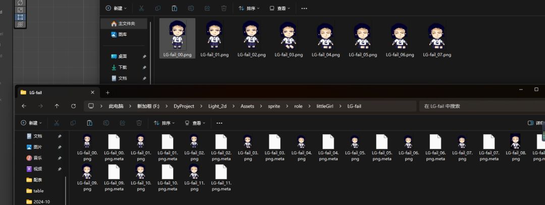The image size is (545, 205).
Task: Open the 排序 dropdown in the LG-fail window
Action: (164, 123)
